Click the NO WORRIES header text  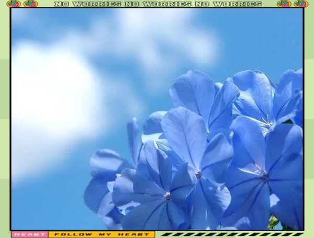[158, 4]
